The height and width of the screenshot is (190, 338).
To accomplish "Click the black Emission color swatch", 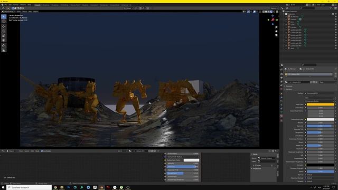I will 321,165.
